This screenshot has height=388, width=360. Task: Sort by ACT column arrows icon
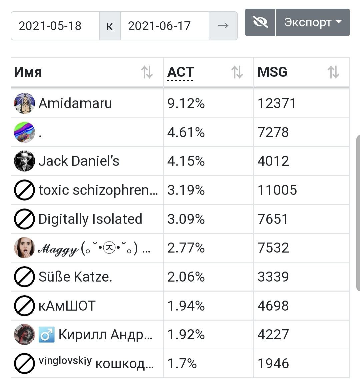click(237, 72)
